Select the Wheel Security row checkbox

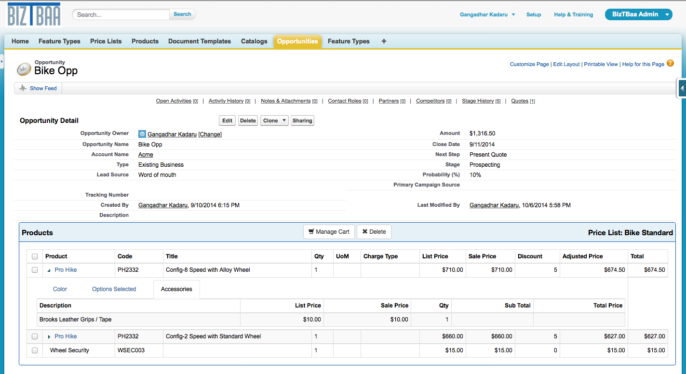(35, 350)
